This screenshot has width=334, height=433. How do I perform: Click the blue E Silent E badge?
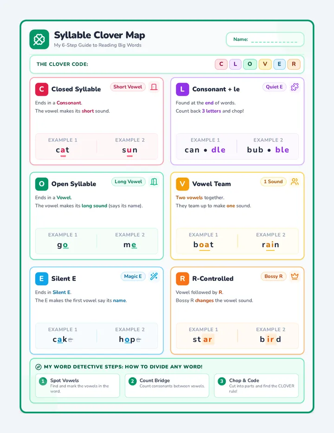(x=42, y=279)
